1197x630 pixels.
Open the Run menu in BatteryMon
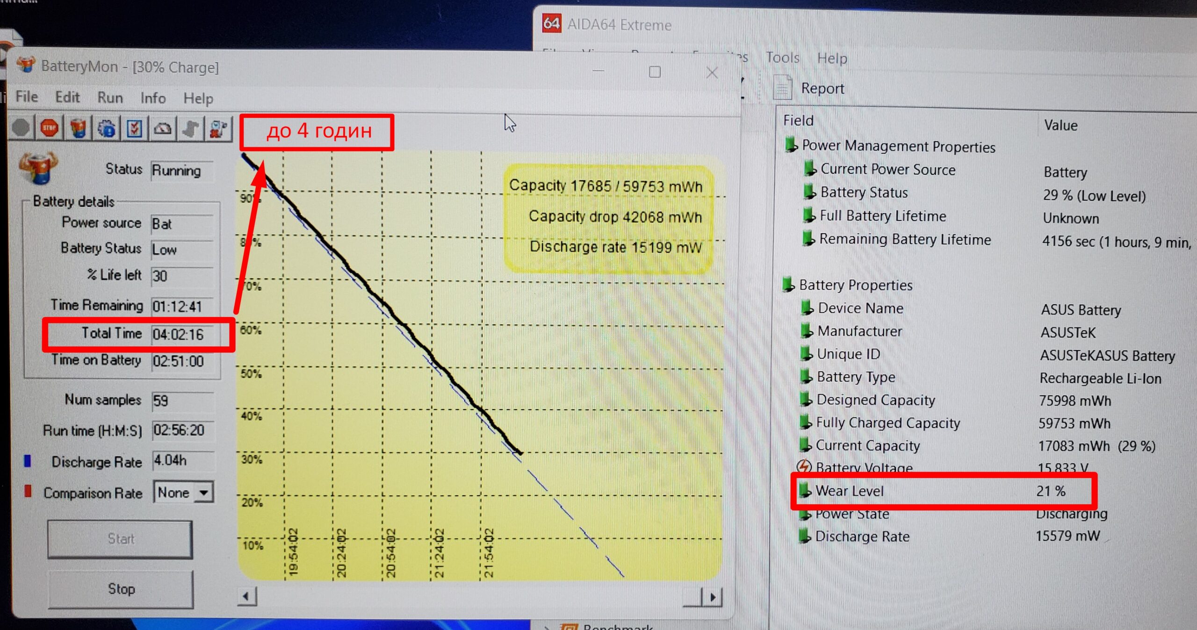coord(110,98)
